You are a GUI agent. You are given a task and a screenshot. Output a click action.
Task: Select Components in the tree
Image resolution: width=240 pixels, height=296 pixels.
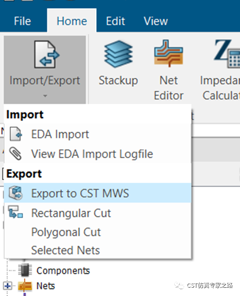63,271
